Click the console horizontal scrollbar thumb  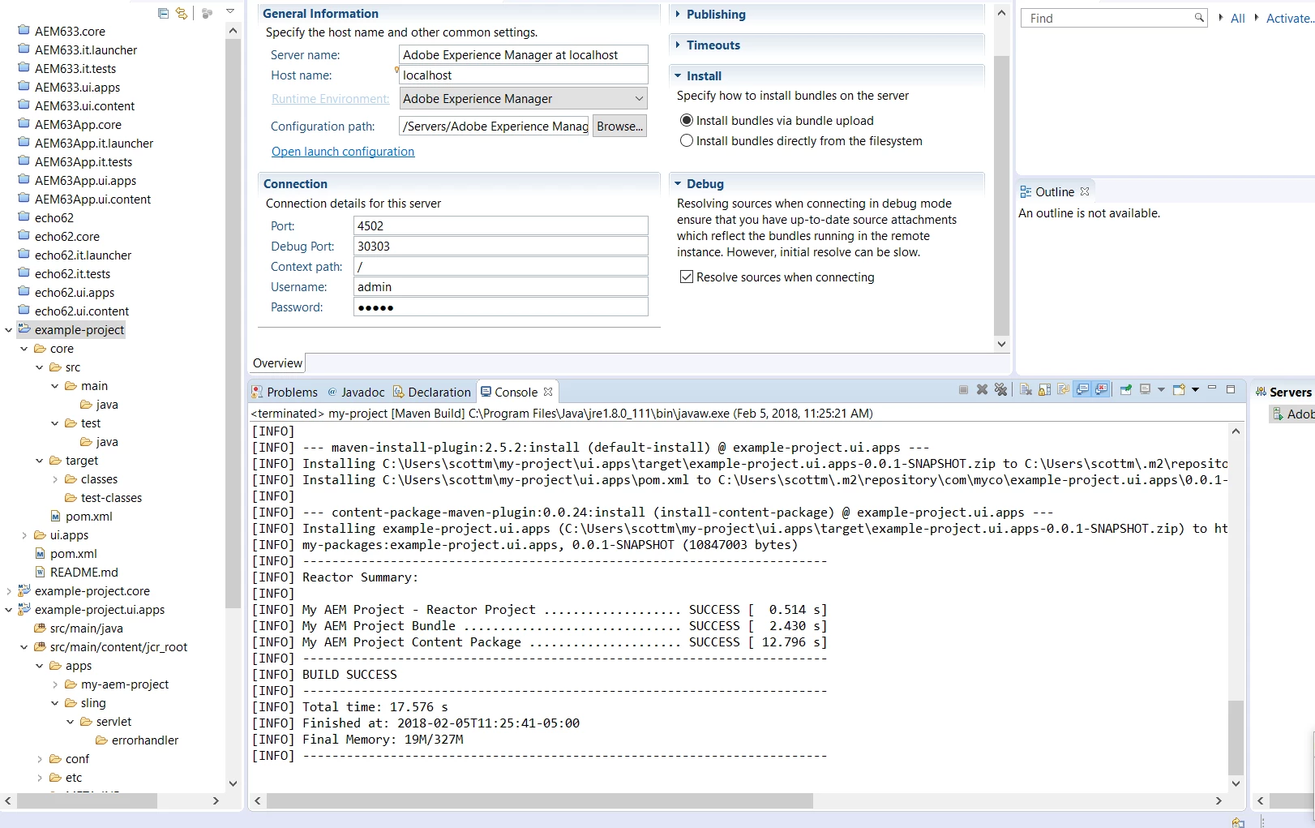coord(539,800)
